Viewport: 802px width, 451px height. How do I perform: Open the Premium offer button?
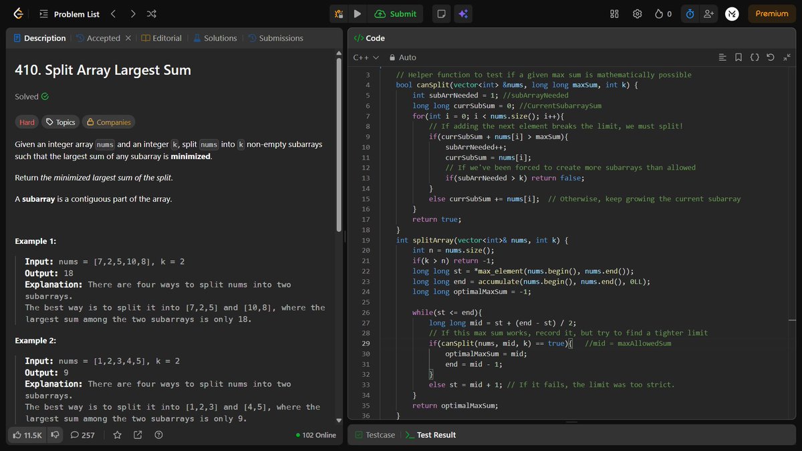772,13
